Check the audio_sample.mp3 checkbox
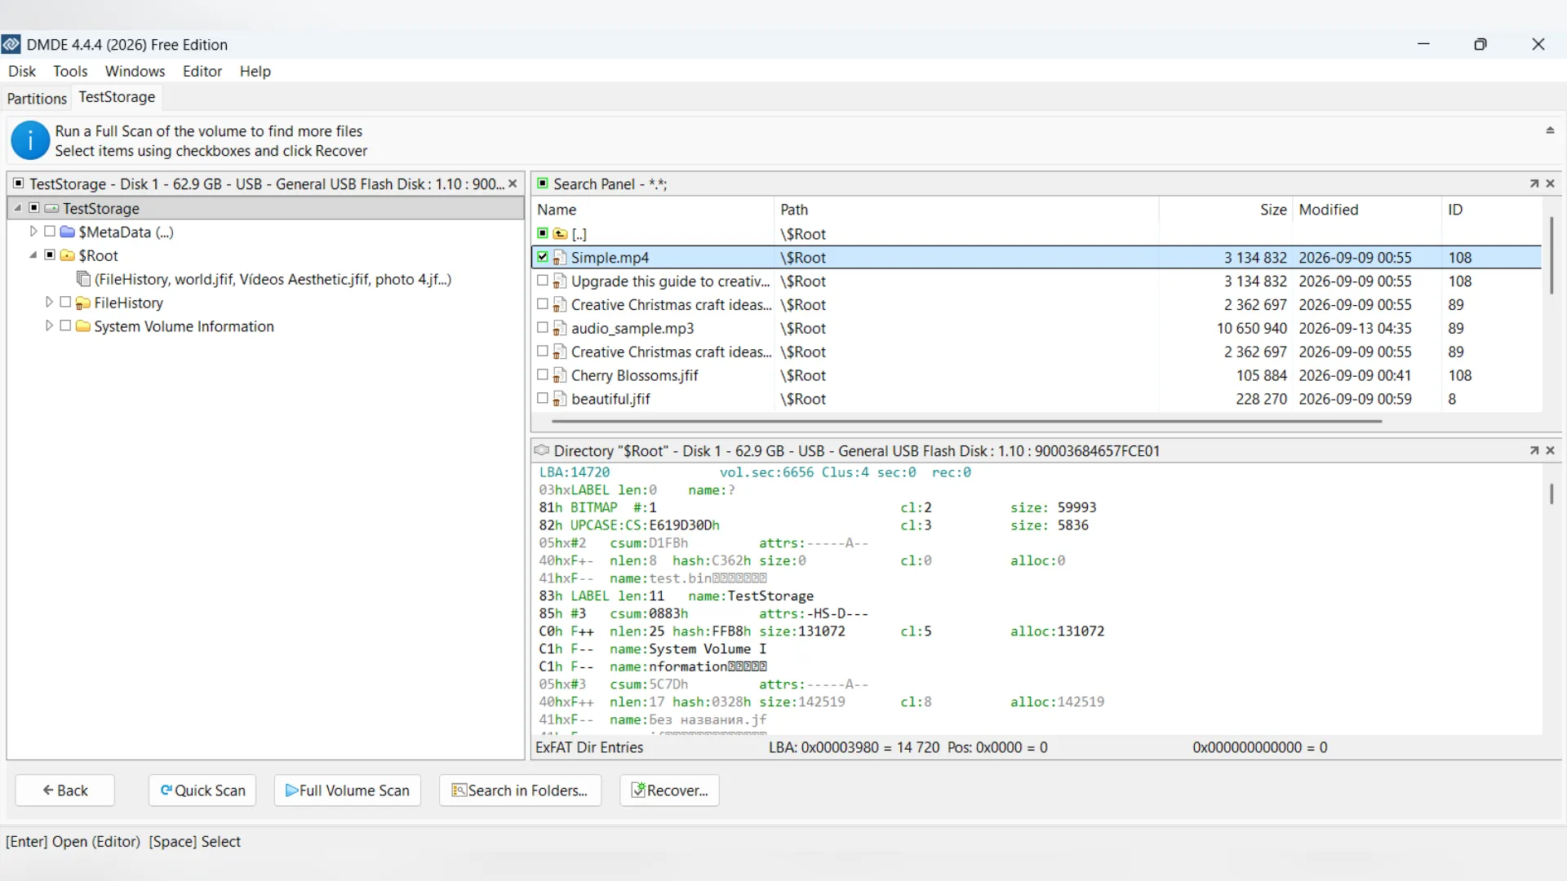This screenshot has width=1567, height=881. pyautogui.click(x=543, y=328)
